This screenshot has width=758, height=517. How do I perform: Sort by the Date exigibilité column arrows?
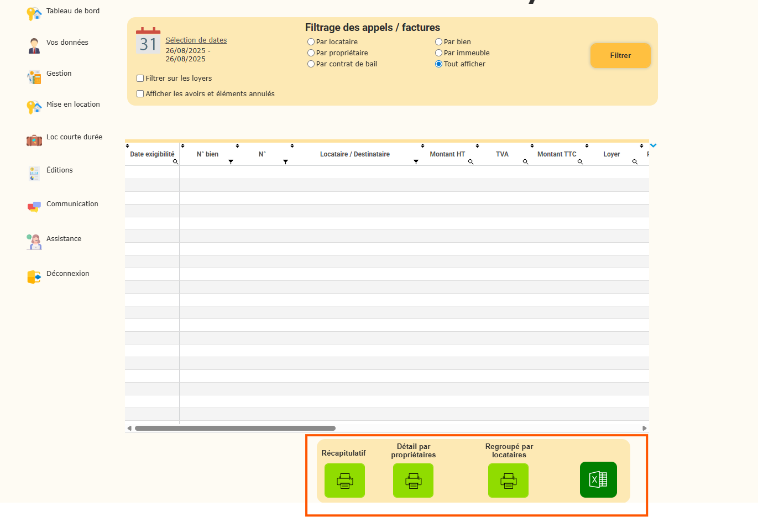(x=128, y=146)
